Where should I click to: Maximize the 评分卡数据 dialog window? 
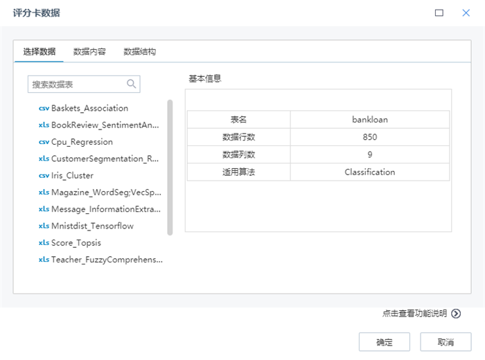[439, 12]
